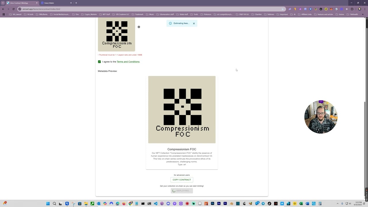Open Windows taskbar search
Viewport: 368px width, 207px height.
(54, 204)
